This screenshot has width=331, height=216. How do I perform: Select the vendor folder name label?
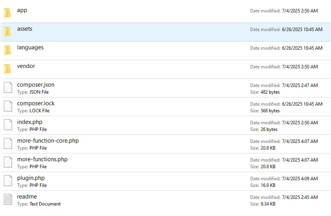(x=26, y=66)
